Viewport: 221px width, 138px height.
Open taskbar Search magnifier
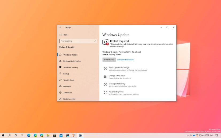coord(9,136)
